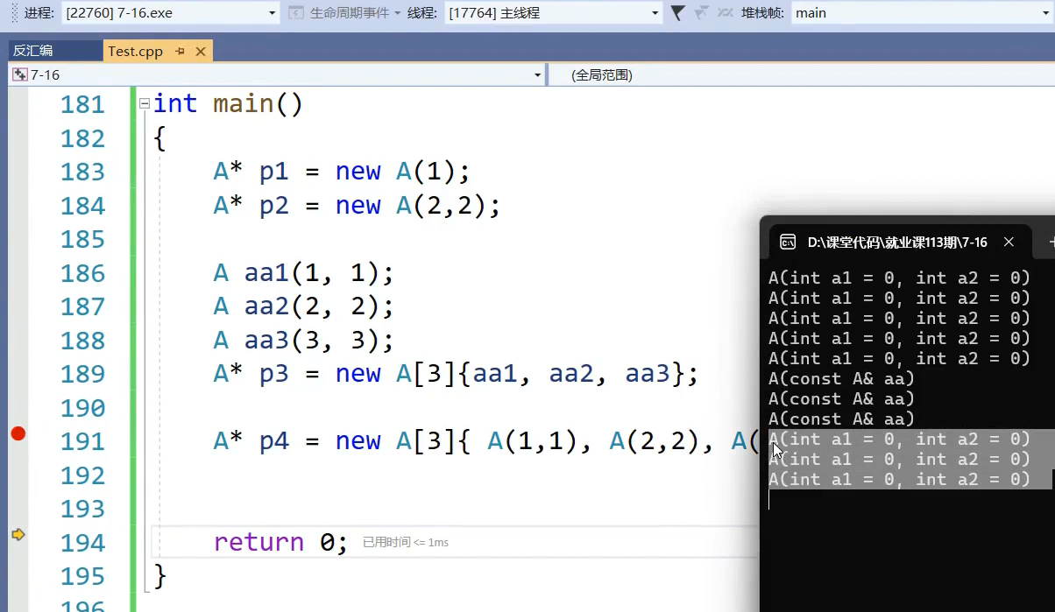The image size is (1055, 612).
Task: Collapse the main() function outline
Action: pyautogui.click(x=145, y=104)
